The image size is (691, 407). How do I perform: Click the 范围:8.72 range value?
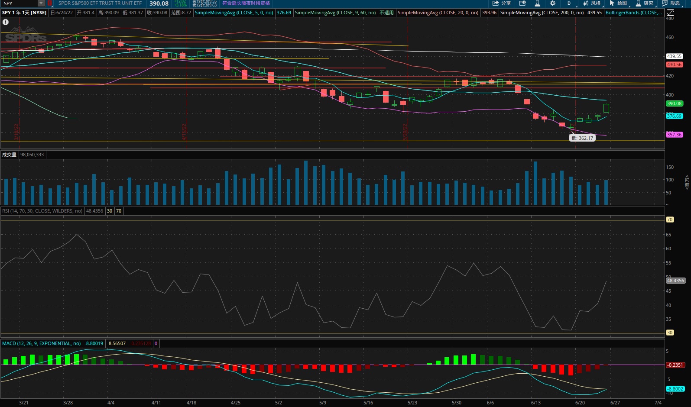tap(181, 13)
